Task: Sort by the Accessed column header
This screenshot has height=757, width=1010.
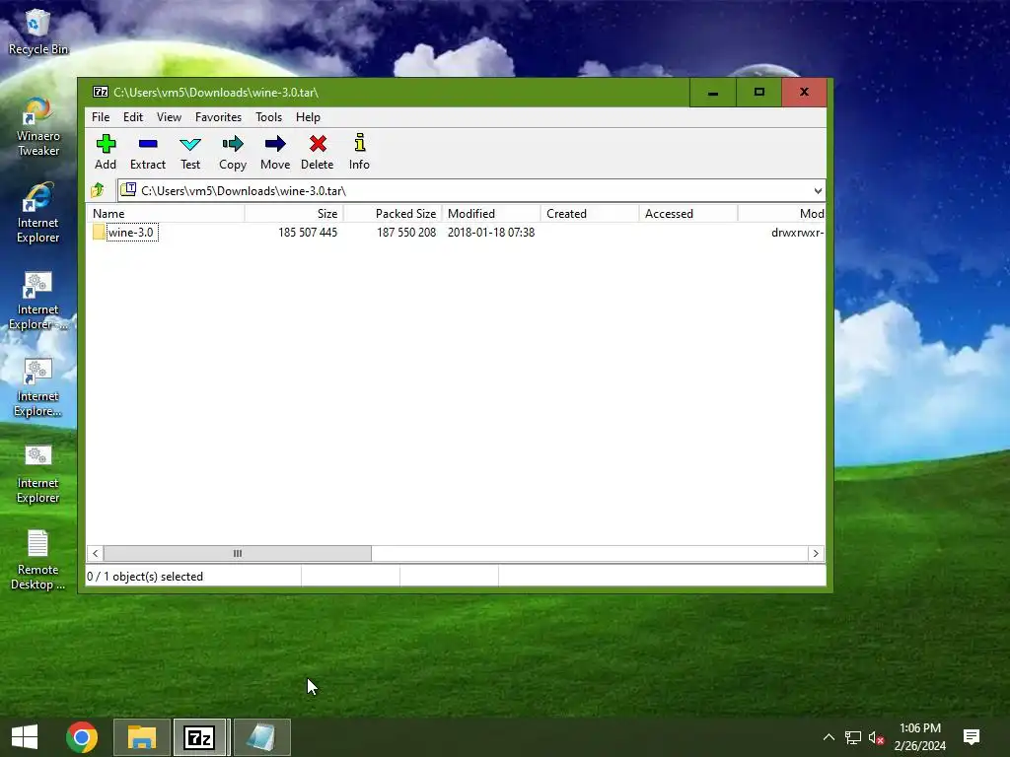Action: (x=687, y=214)
